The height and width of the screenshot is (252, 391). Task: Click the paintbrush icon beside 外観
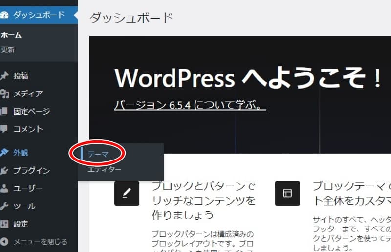coord(4,152)
